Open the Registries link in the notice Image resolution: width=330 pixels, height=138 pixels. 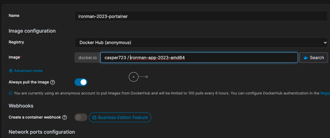(325, 93)
